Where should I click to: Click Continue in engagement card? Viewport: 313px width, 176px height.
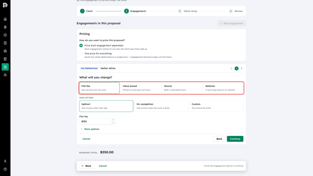235,139
